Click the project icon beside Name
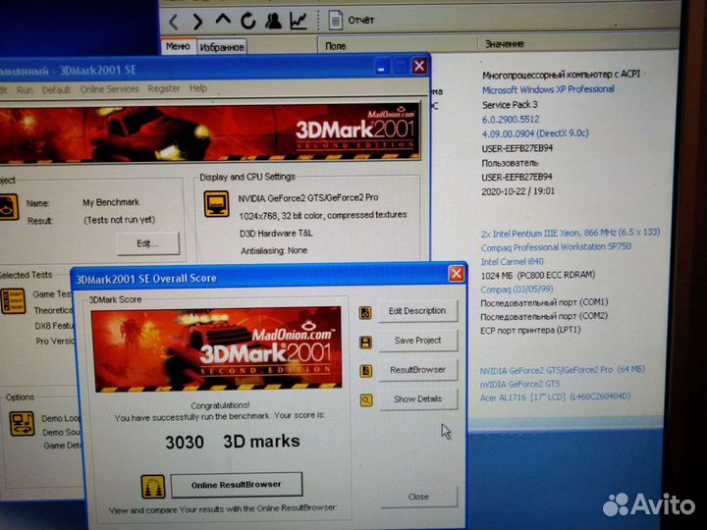The image size is (707, 530). [8, 206]
